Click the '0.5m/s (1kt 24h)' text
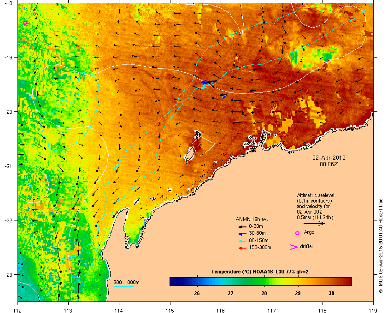This screenshot has height=313, width=387. pos(315,217)
